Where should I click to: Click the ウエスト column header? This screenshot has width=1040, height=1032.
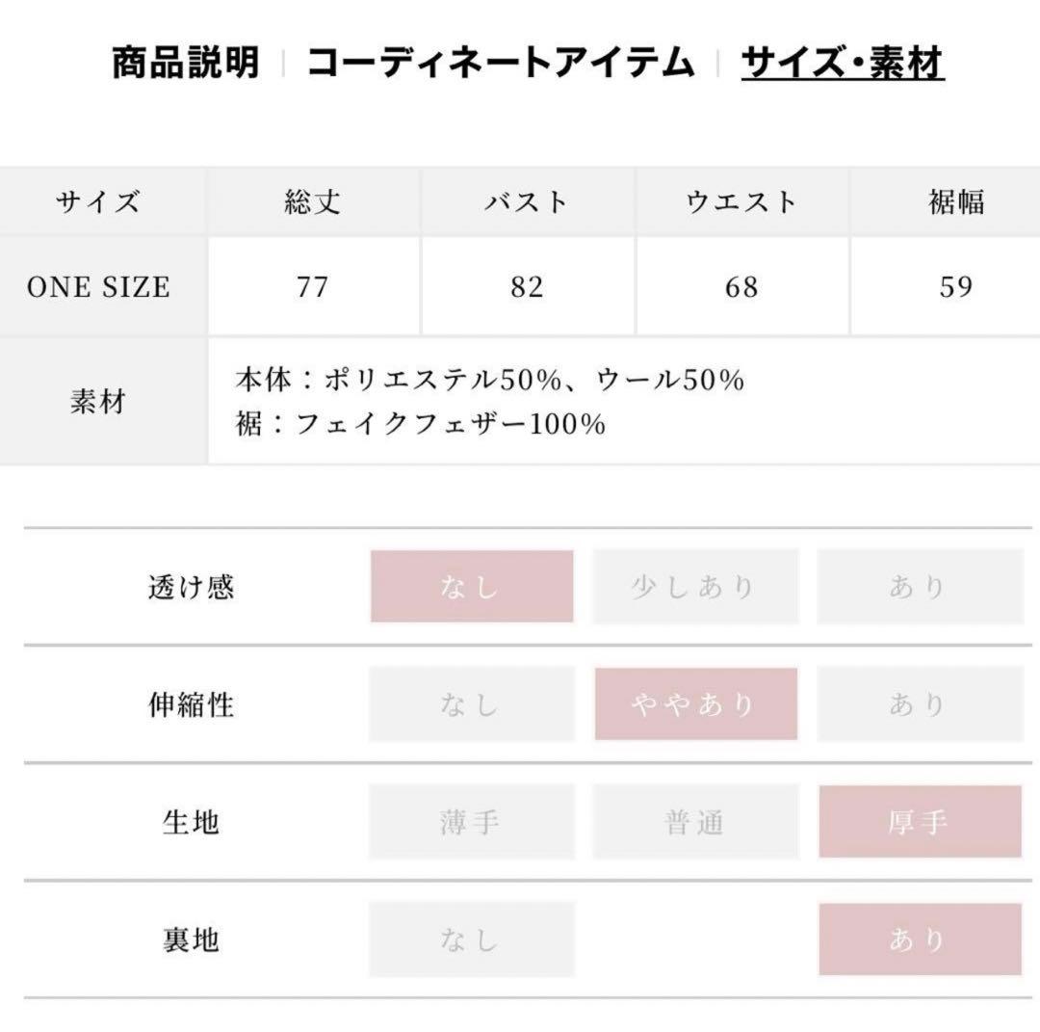(741, 202)
